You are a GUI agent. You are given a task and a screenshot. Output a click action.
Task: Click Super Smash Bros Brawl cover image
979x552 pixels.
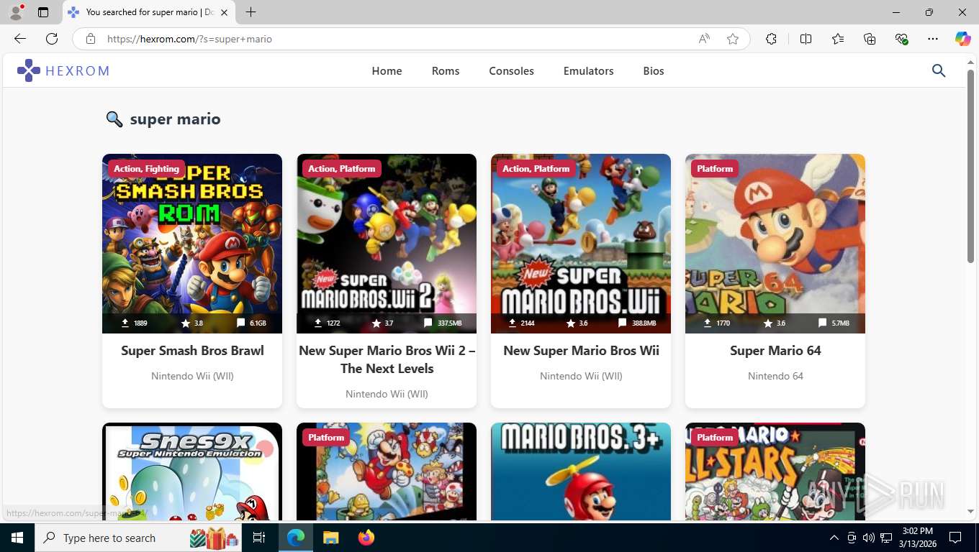(192, 244)
